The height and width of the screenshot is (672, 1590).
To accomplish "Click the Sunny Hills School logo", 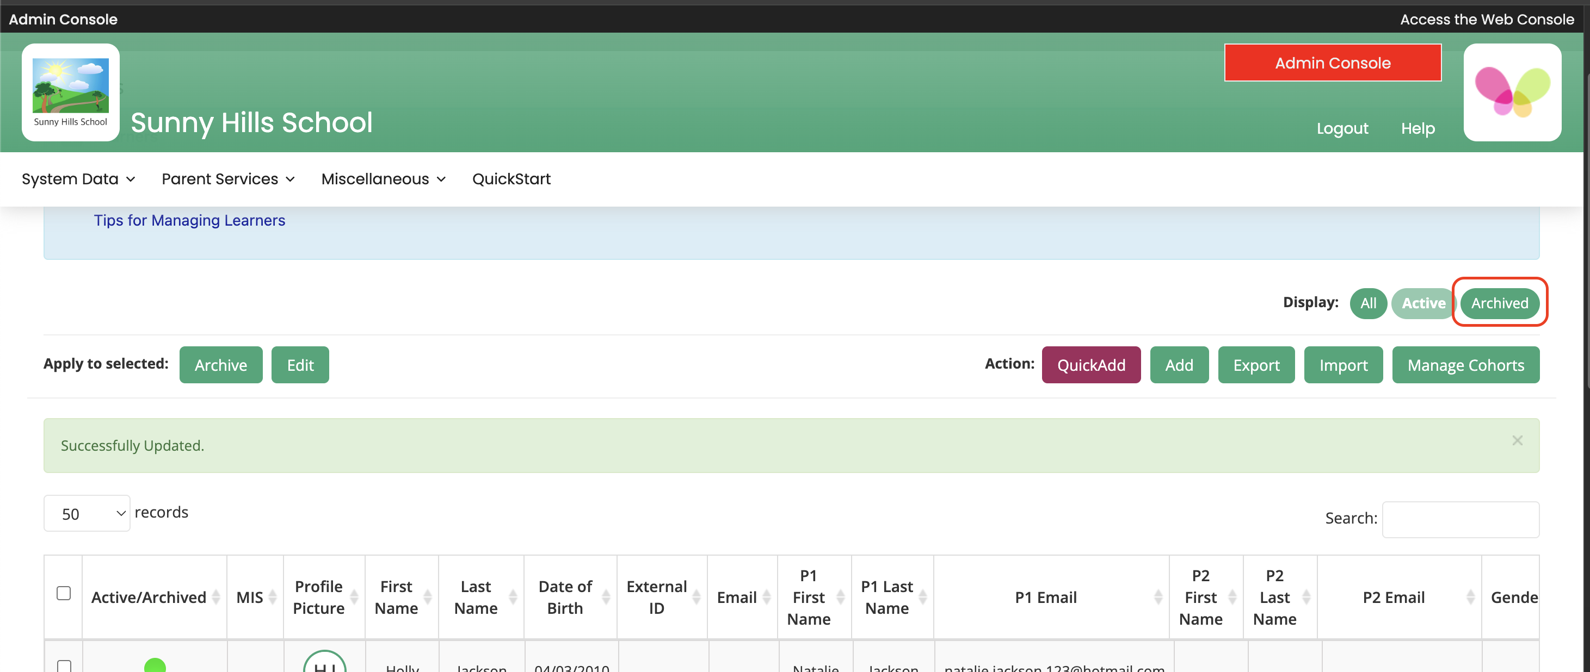I will point(70,92).
